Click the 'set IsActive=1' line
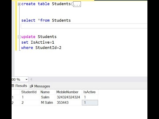This screenshot has width=159, height=119. pos(38,42)
